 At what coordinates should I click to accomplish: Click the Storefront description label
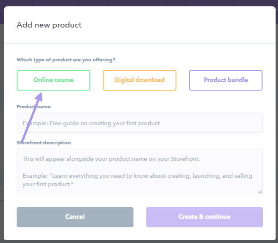coord(44,143)
